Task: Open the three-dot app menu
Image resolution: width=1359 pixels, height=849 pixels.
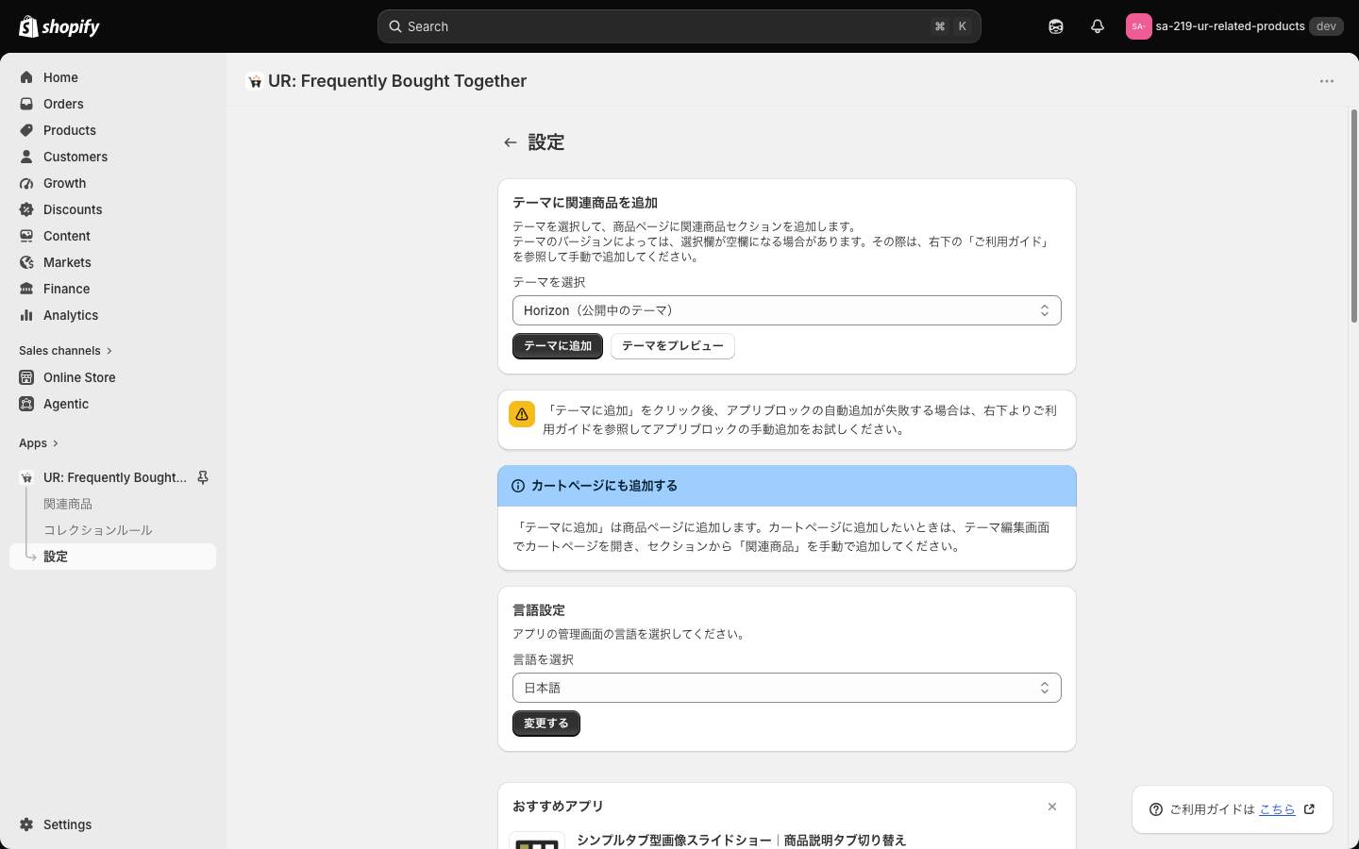Action: click(1327, 81)
